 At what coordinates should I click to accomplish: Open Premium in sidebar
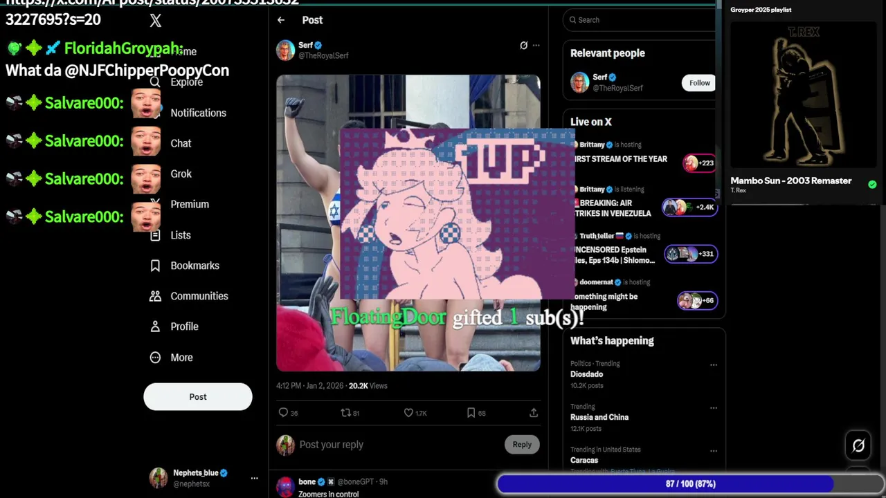190,204
